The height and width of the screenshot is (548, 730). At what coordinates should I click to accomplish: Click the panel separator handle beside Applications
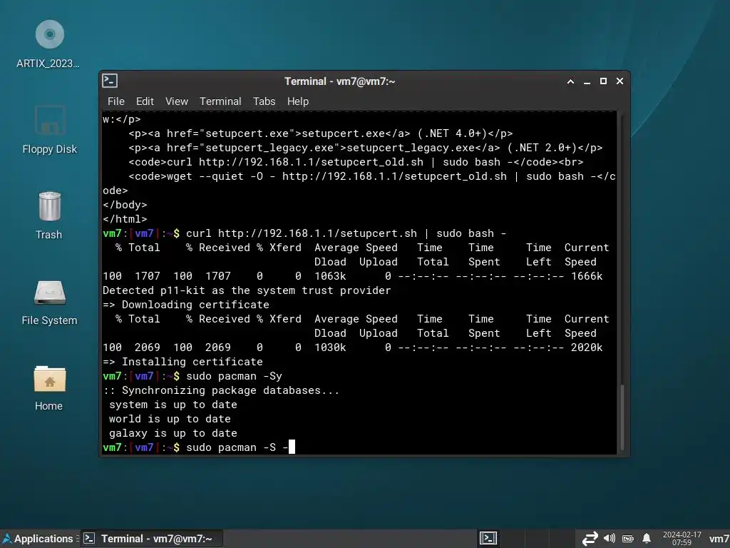point(77,539)
